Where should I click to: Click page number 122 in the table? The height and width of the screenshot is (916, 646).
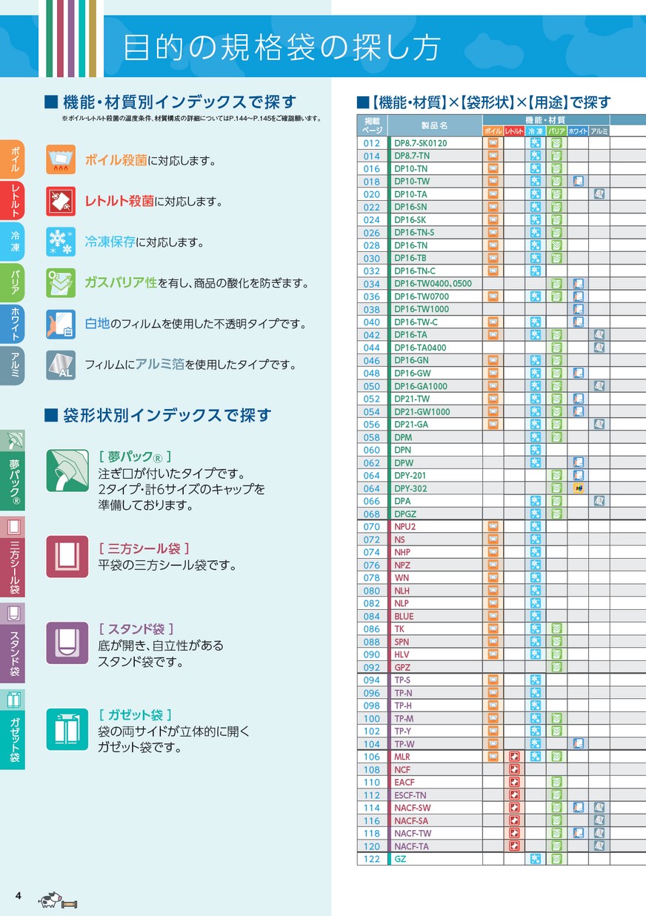[371, 859]
